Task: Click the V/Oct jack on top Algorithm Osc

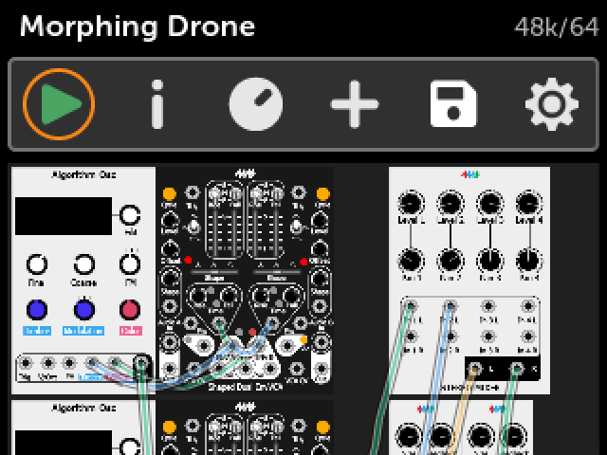Action: (48, 363)
